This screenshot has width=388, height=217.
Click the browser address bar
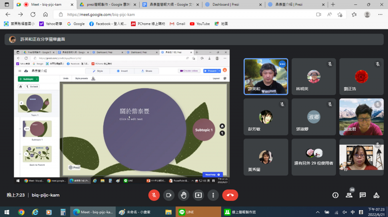[x=194, y=15]
